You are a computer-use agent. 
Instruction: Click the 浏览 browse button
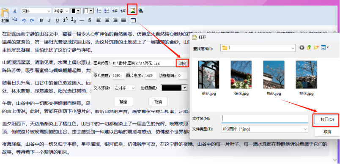(182, 63)
